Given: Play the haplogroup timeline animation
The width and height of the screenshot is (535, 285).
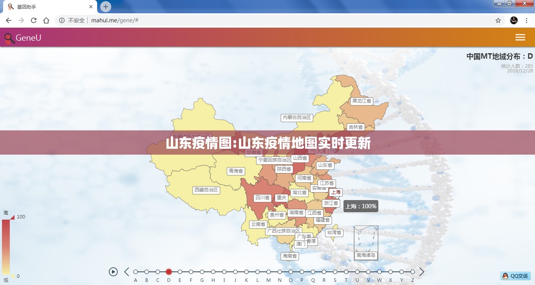Looking at the screenshot, I should coord(113,272).
